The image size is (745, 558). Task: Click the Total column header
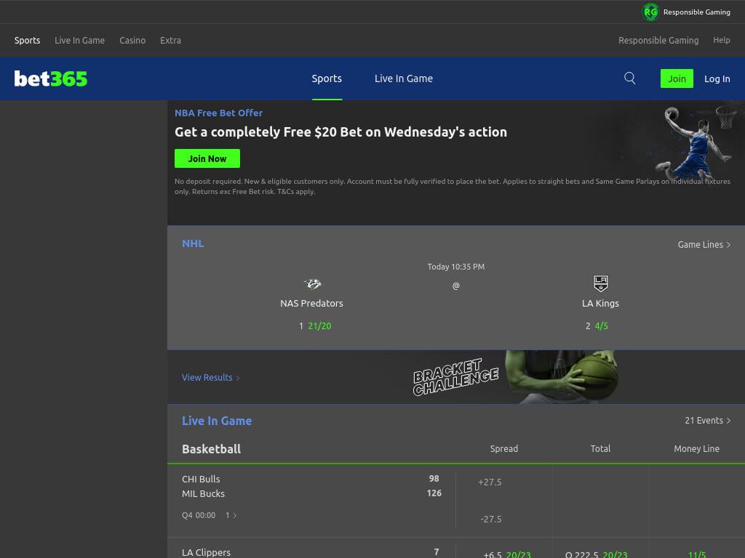pos(600,449)
